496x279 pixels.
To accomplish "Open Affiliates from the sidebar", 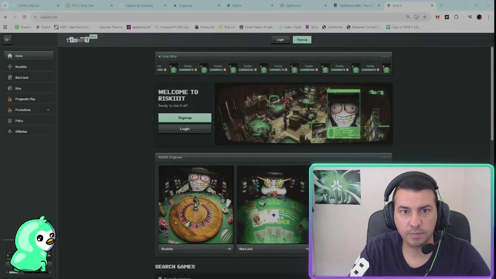I will pyautogui.click(x=29, y=132).
